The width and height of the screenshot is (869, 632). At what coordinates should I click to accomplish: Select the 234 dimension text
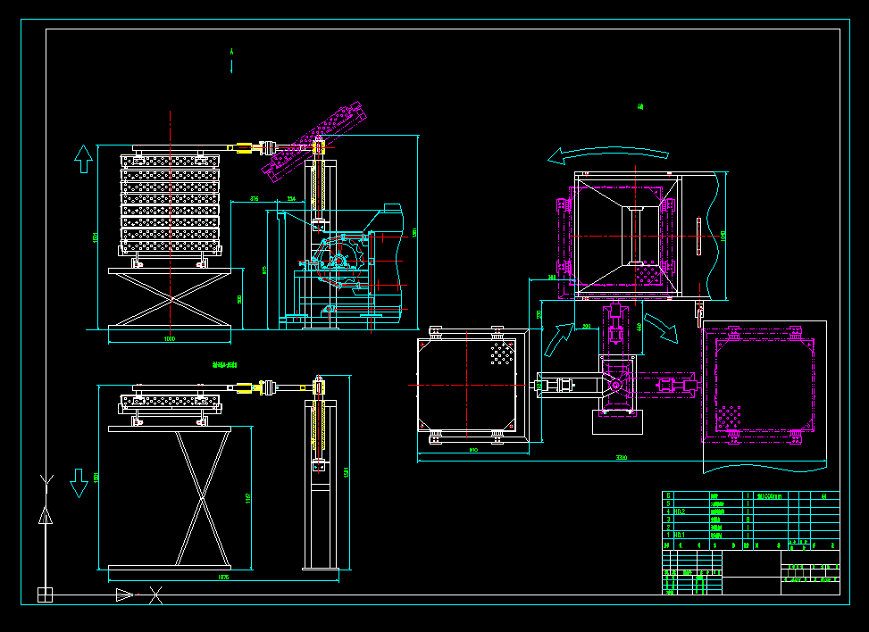pos(291,198)
